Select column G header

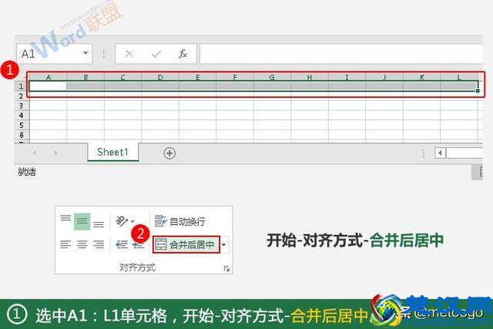point(272,77)
